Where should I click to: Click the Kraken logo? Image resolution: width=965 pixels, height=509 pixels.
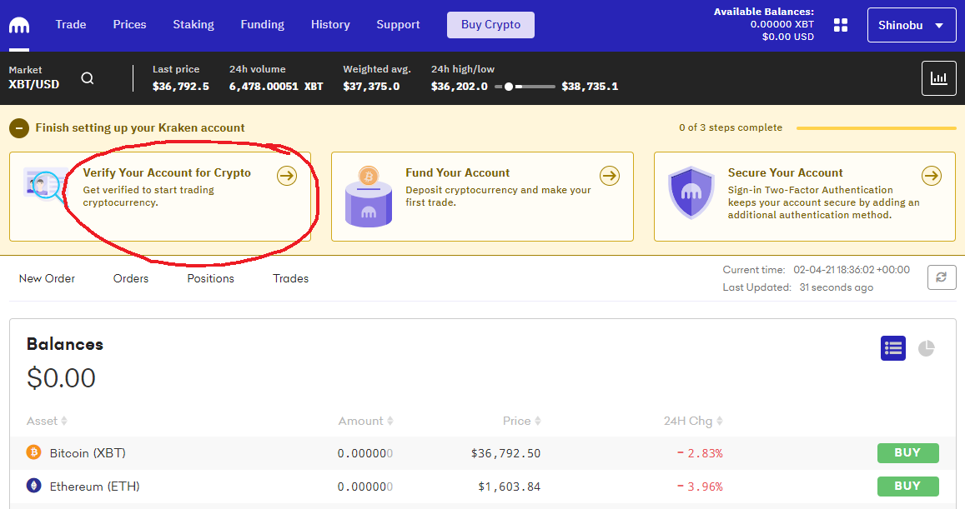coord(18,24)
